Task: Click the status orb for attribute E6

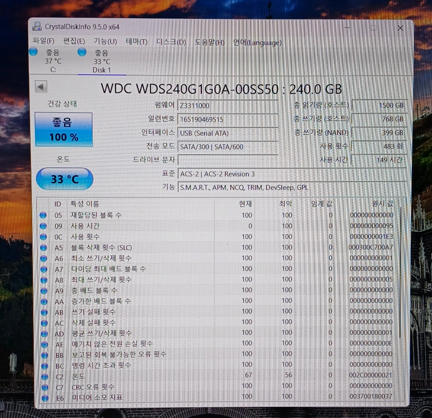Action: click(x=45, y=398)
